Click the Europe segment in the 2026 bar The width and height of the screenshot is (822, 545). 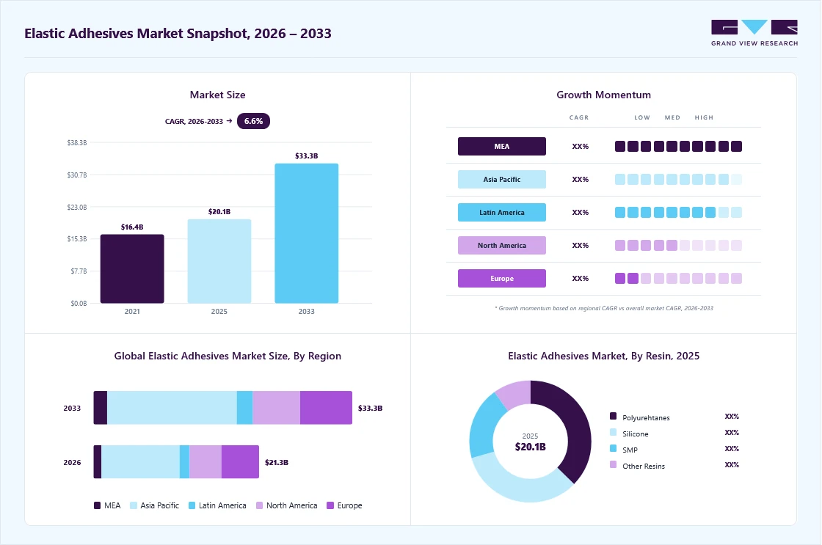240,461
